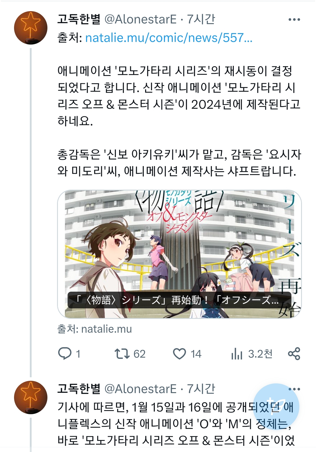The height and width of the screenshot is (452, 316).
Task: Open the first tweet's 7시간 timestamp
Action: tap(201, 19)
